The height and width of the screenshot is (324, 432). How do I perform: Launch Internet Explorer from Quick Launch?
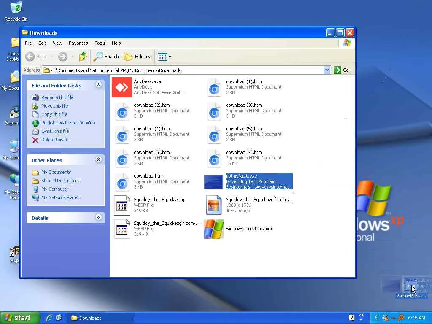coord(49,318)
